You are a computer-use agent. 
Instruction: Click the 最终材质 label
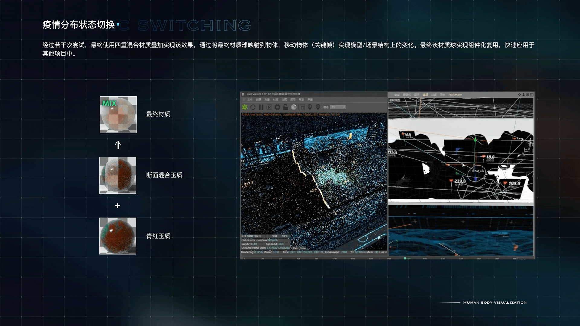point(158,114)
